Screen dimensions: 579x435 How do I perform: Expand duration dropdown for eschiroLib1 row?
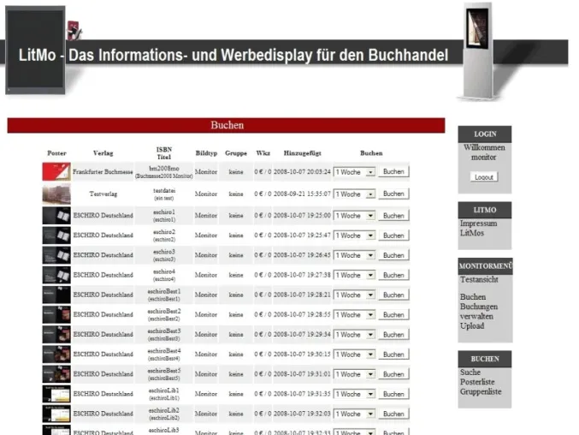354,395
